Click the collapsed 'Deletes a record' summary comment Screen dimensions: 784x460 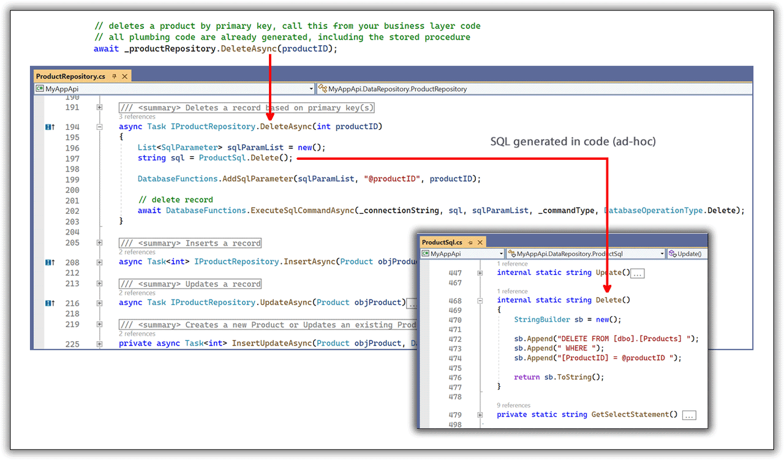[246, 108]
